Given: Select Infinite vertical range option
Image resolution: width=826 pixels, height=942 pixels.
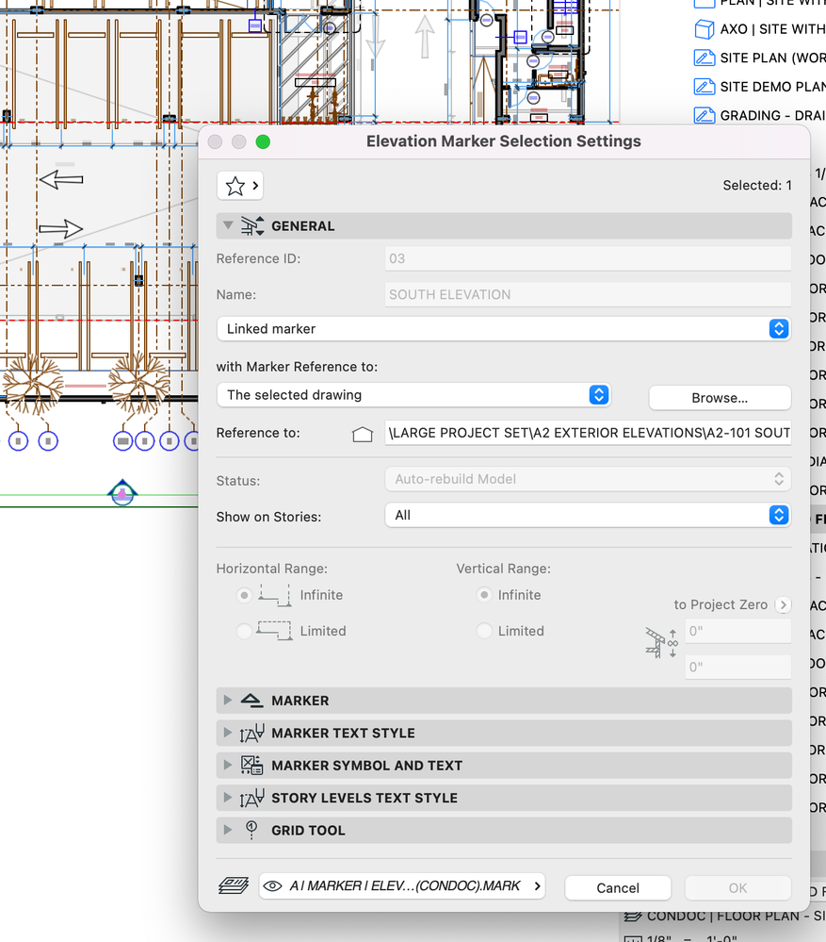Looking at the screenshot, I should tap(485, 595).
